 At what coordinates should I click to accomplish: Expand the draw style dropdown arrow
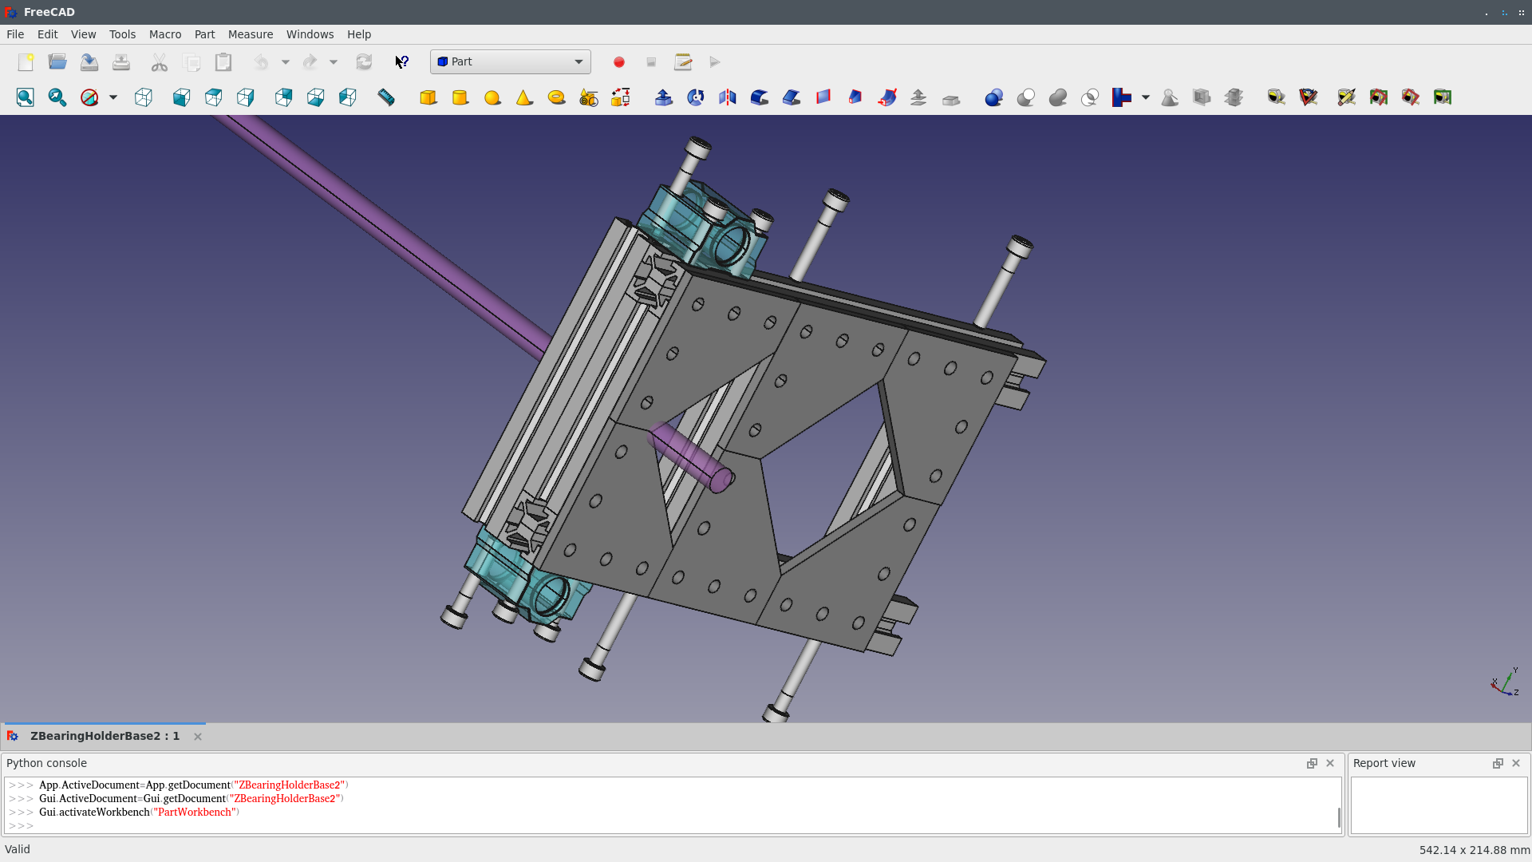pos(113,97)
